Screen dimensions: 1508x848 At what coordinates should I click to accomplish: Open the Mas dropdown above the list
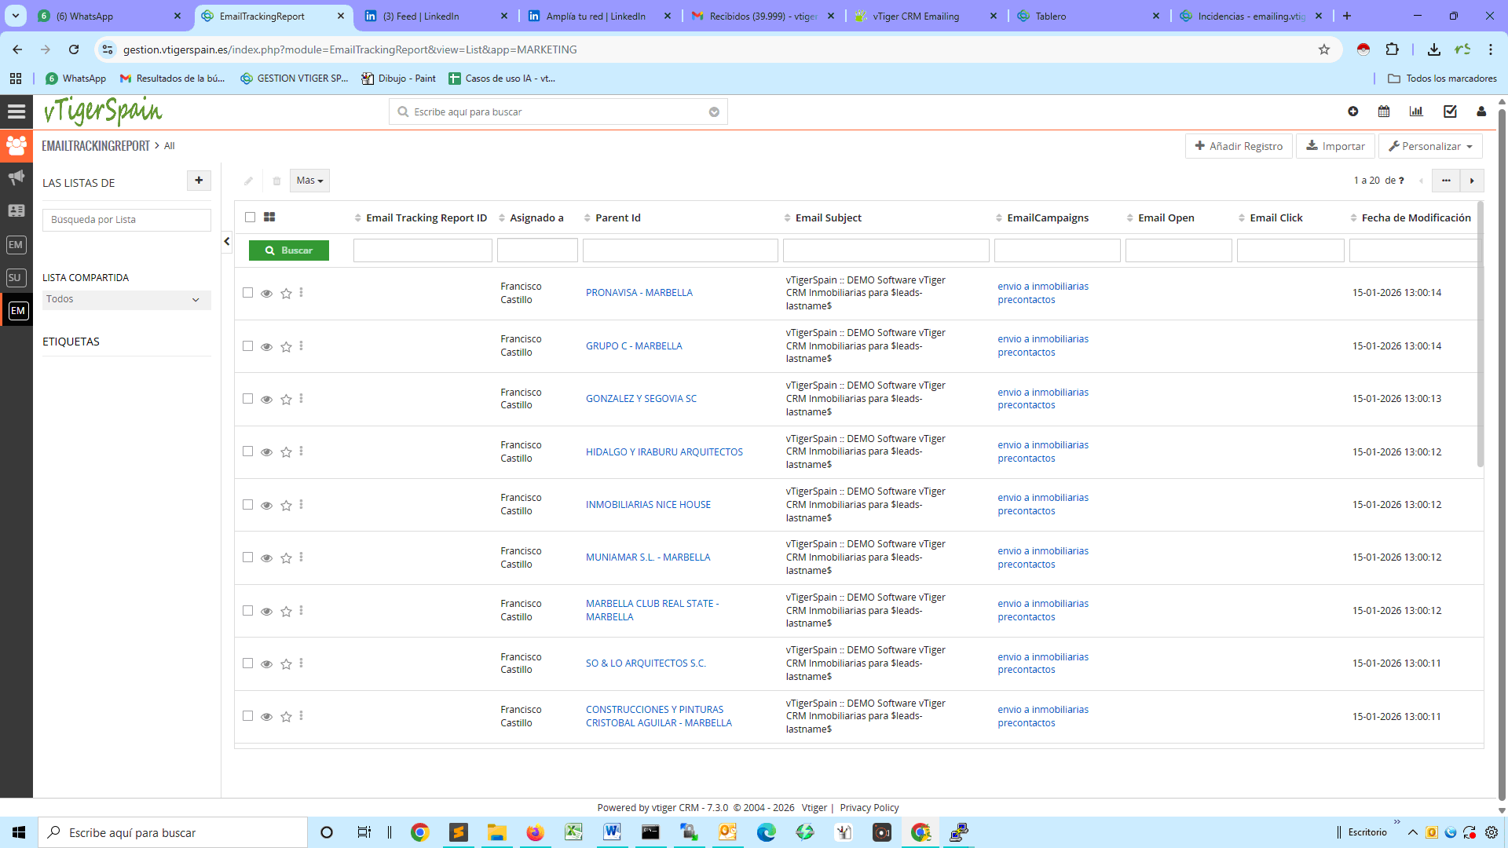click(309, 181)
